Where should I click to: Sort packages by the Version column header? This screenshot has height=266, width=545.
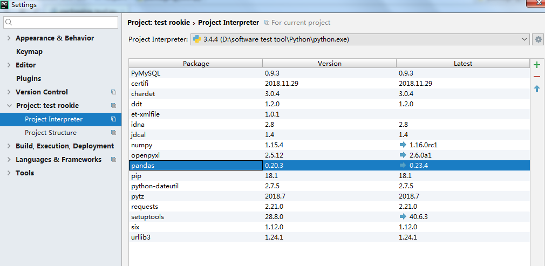pyautogui.click(x=329, y=63)
